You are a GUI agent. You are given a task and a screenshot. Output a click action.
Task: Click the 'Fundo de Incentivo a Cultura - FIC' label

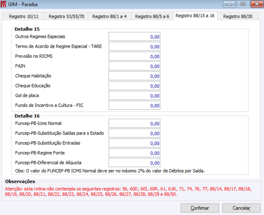click(49, 105)
